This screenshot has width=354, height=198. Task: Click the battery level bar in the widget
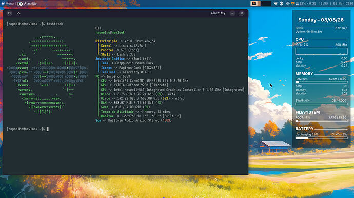pyautogui.click(x=321, y=138)
